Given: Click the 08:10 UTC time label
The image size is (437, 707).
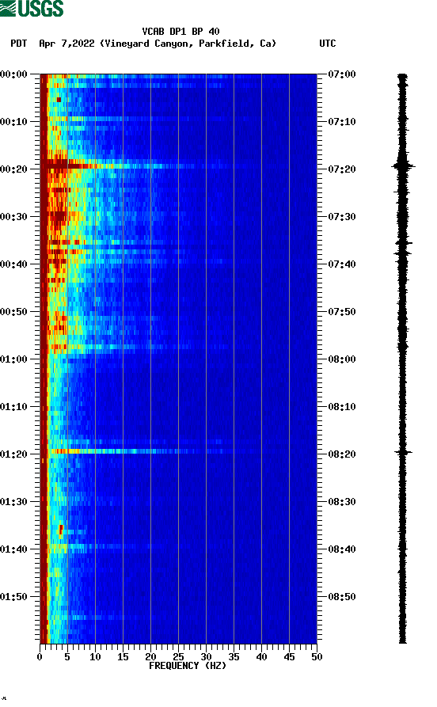Looking at the screenshot, I should [342, 406].
